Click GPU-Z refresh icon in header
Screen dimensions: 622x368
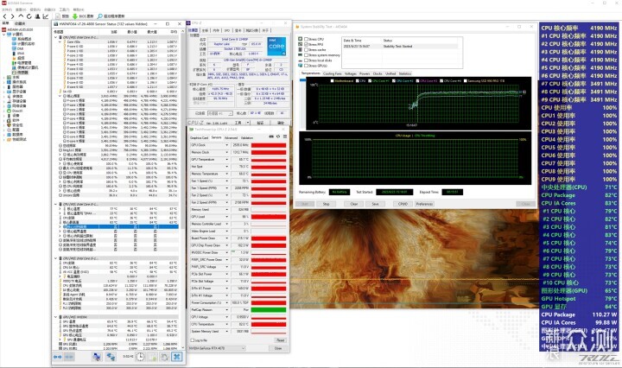(278, 136)
